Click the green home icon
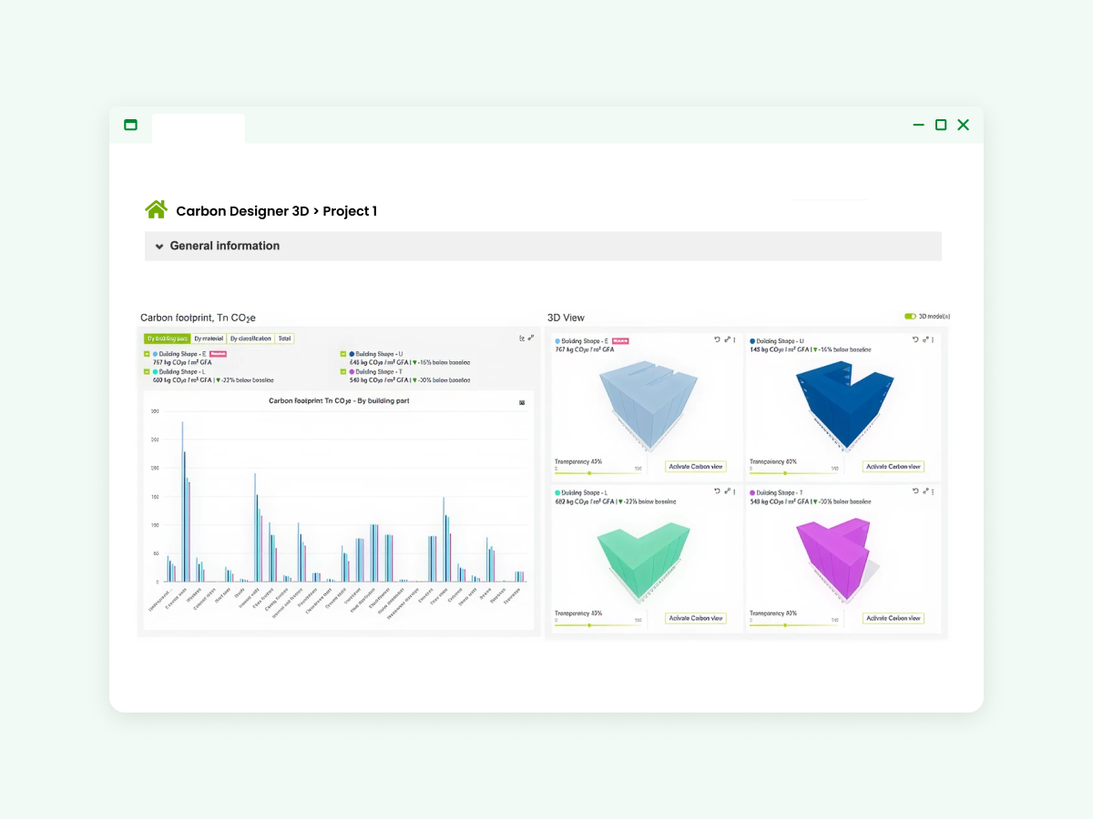 tap(156, 210)
